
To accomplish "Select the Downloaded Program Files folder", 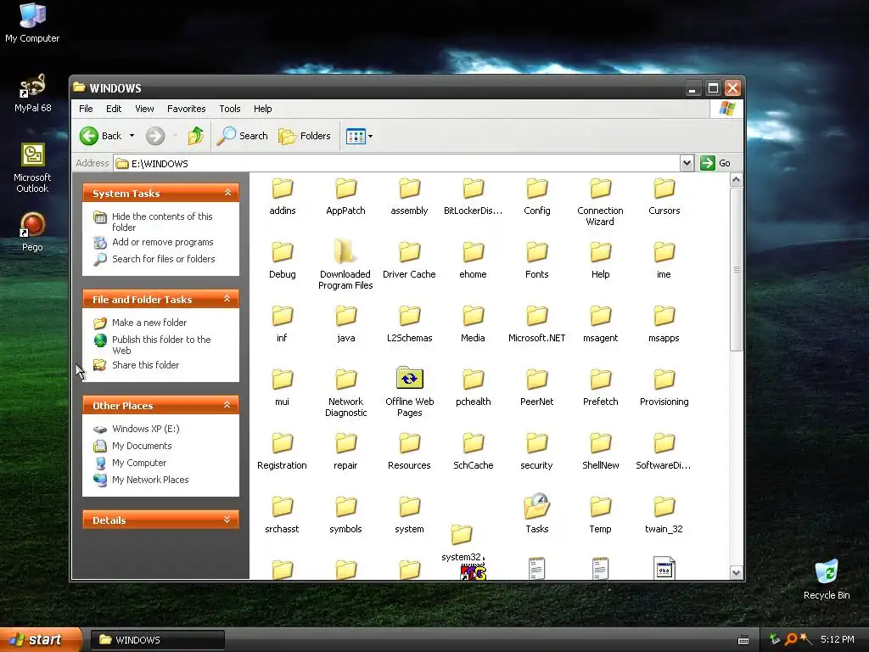I will (x=346, y=265).
